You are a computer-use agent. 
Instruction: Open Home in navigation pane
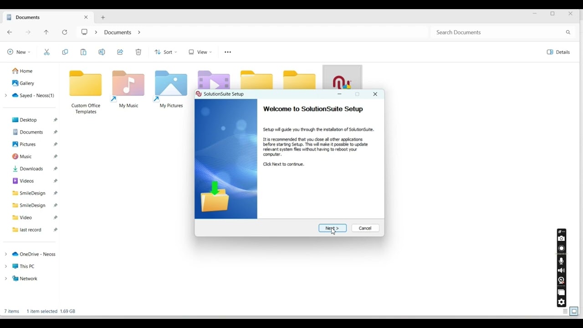23,71
